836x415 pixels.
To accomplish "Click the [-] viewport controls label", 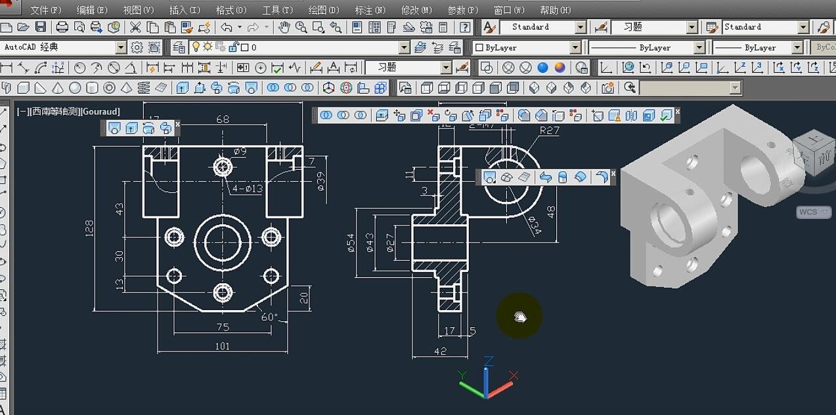I will point(23,111).
